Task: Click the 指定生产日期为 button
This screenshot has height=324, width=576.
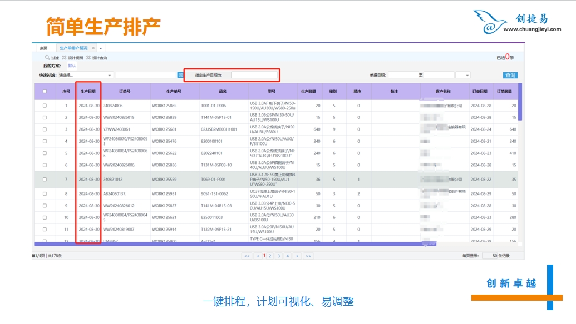Action: click(x=208, y=75)
